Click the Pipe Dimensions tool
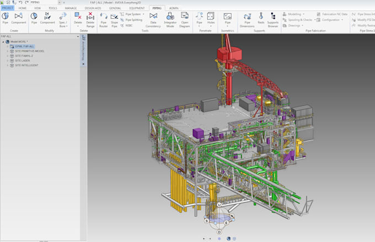Viewport: 375px width, 242px height. 247,20
